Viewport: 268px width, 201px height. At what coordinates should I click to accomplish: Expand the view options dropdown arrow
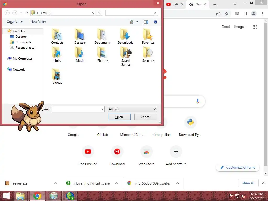coord(137,22)
